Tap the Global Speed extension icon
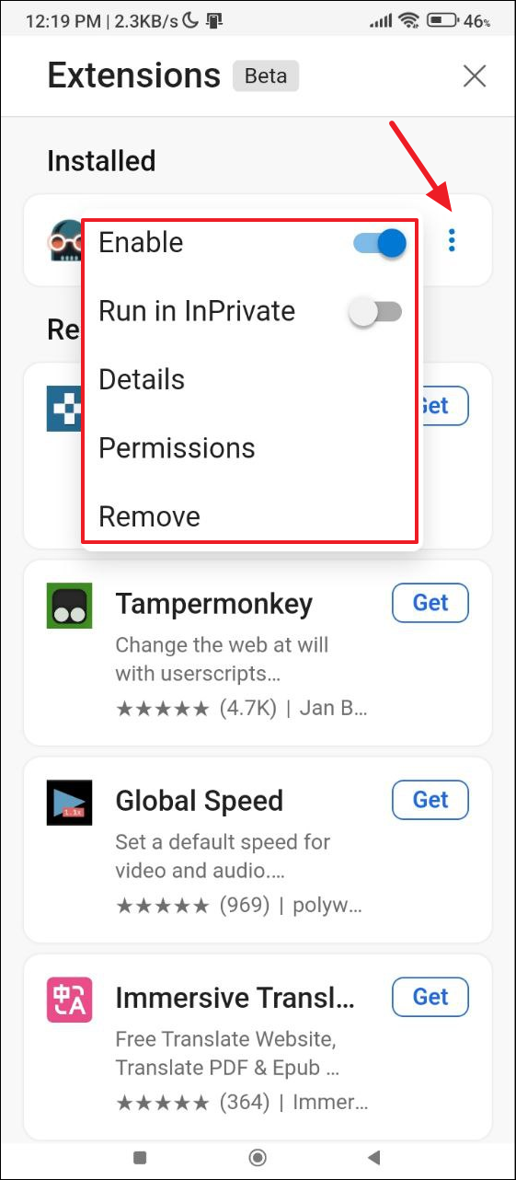The width and height of the screenshot is (516, 1180). click(x=69, y=803)
